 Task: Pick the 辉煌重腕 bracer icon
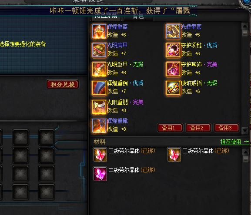(99, 88)
